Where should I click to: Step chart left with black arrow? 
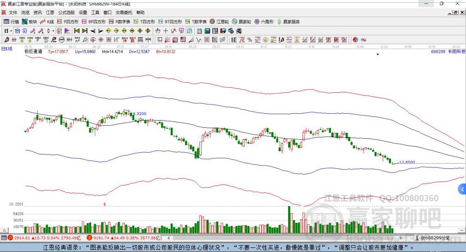[x=93, y=31]
